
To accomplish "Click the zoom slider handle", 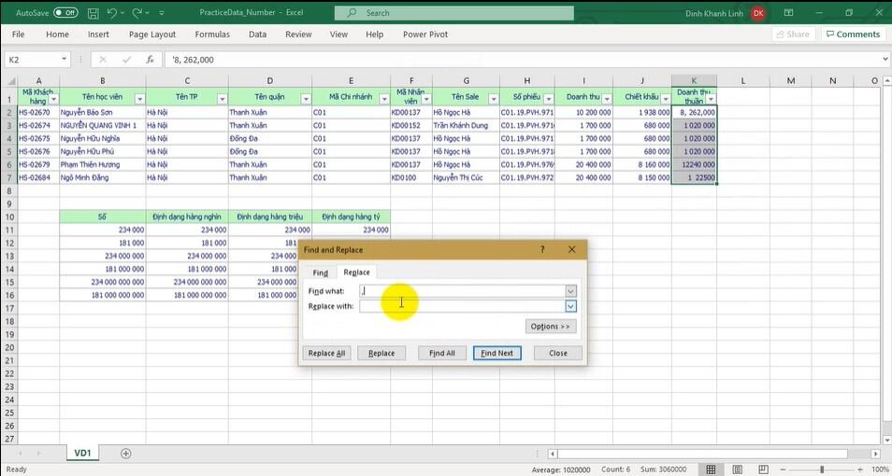I will coord(822,469).
